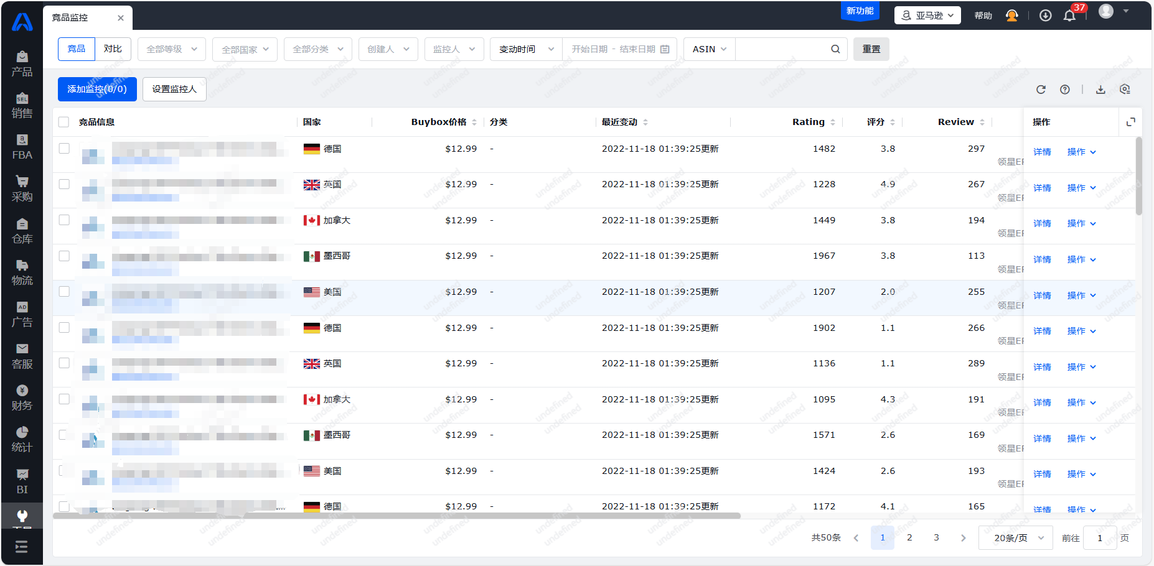The image size is (1154, 566).
Task: Click the 重置 reset button
Action: (x=871, y=49)
